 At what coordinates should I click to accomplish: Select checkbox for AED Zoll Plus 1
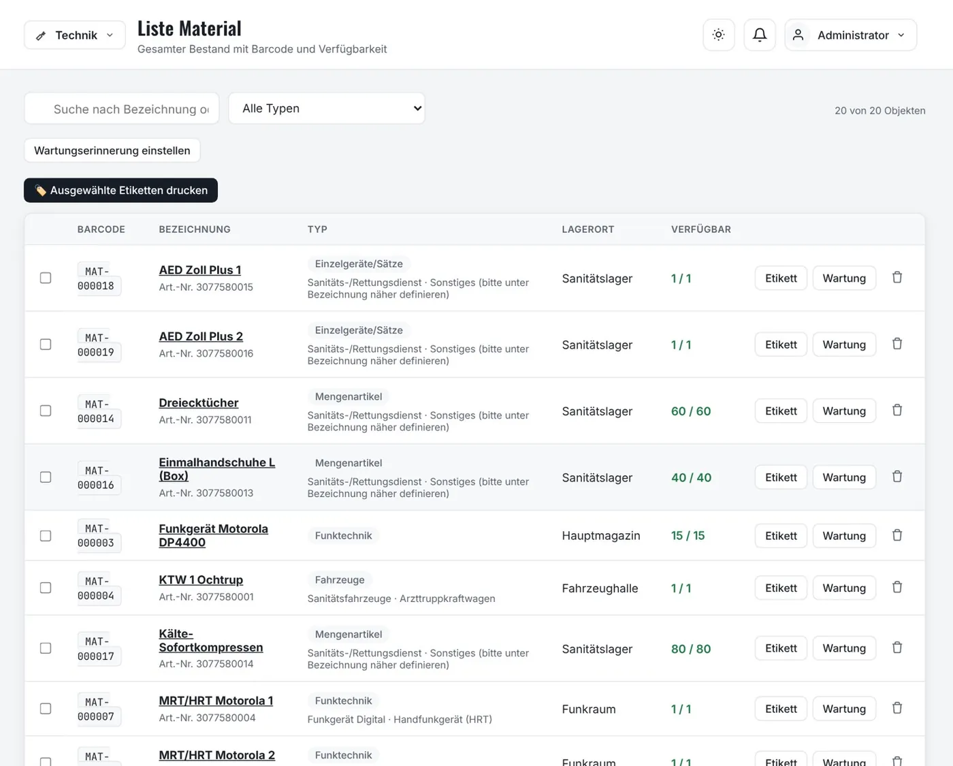46,278
